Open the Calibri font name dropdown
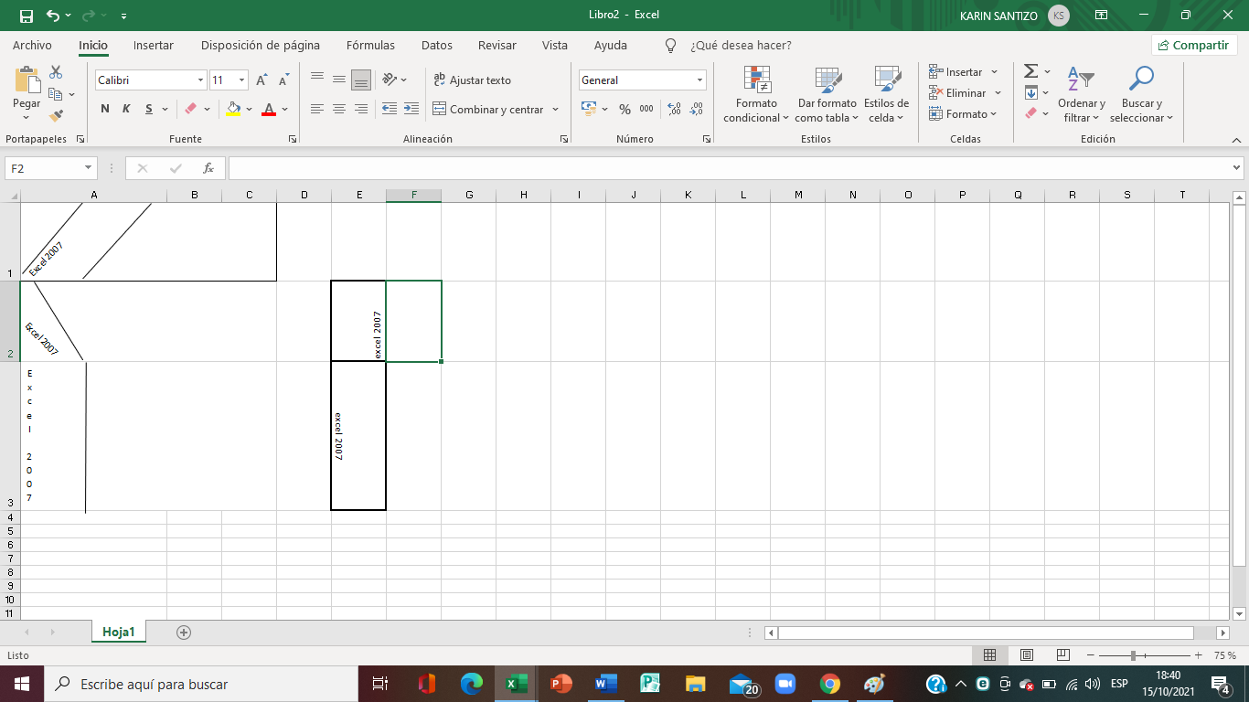 (200, 80)
